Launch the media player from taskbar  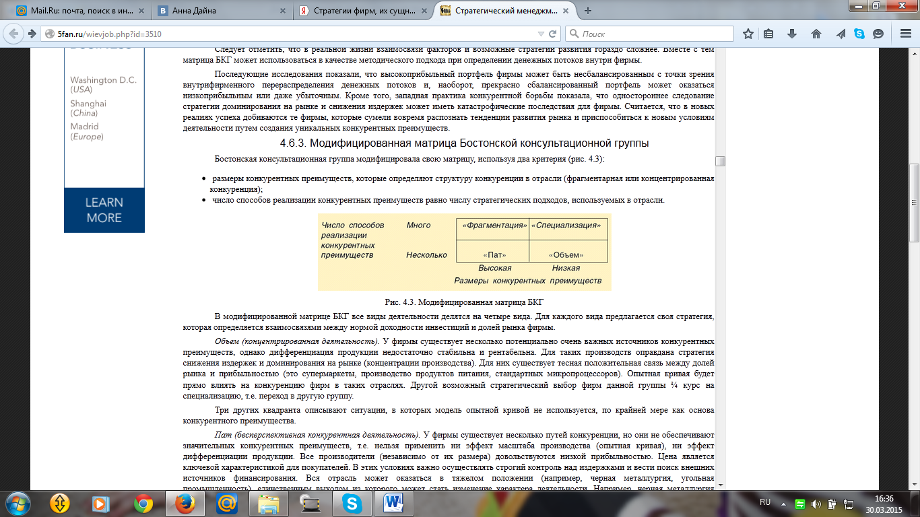tap(101, 503)
